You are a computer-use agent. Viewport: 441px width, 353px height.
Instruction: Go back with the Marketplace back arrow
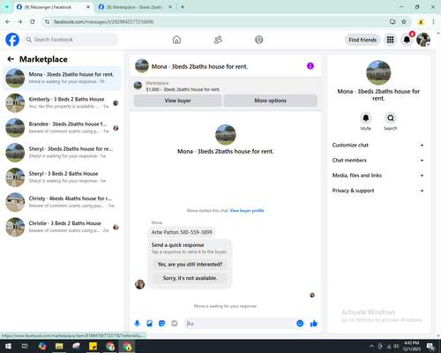[x=11, y=59]
